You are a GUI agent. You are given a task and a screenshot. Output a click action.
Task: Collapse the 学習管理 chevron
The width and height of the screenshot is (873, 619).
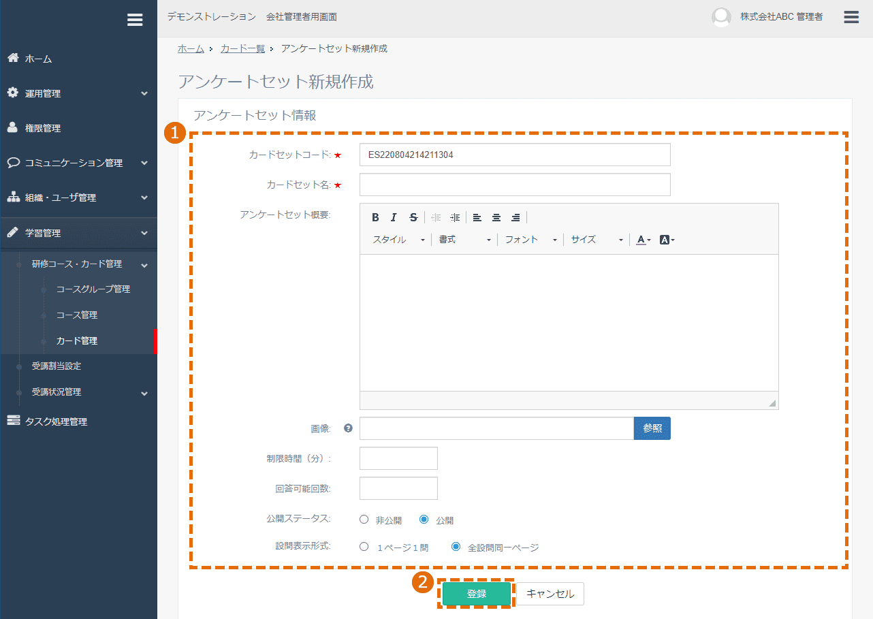(x=144, y=233)
